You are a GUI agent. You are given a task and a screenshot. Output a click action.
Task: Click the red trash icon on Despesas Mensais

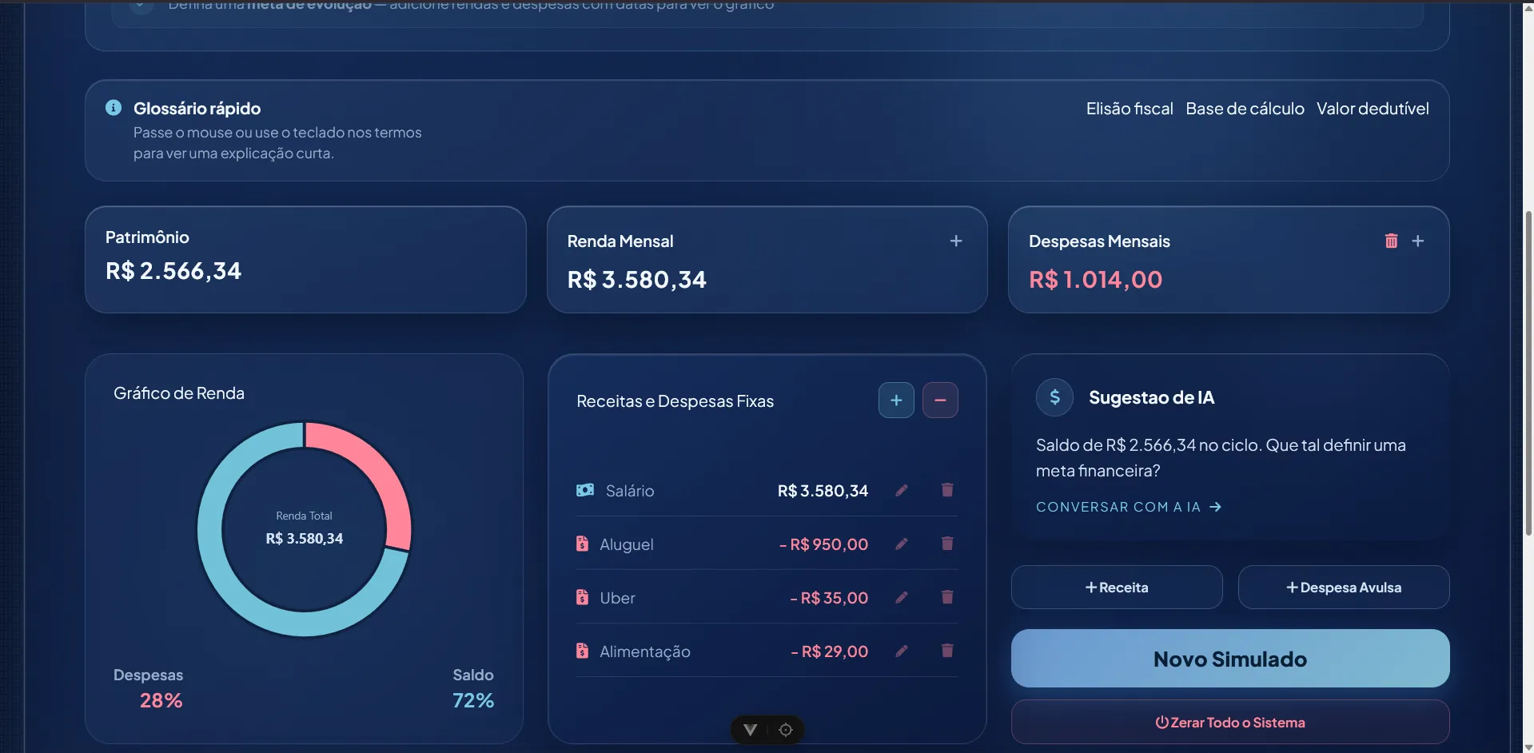[x=1391, y=241]
